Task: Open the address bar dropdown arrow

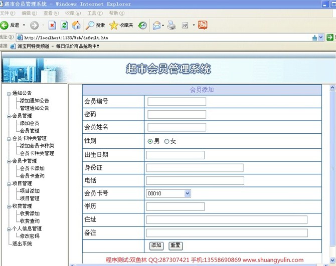Action: tap(320, 38)
